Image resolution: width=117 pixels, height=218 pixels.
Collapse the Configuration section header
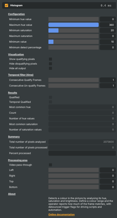pos(16,14)
